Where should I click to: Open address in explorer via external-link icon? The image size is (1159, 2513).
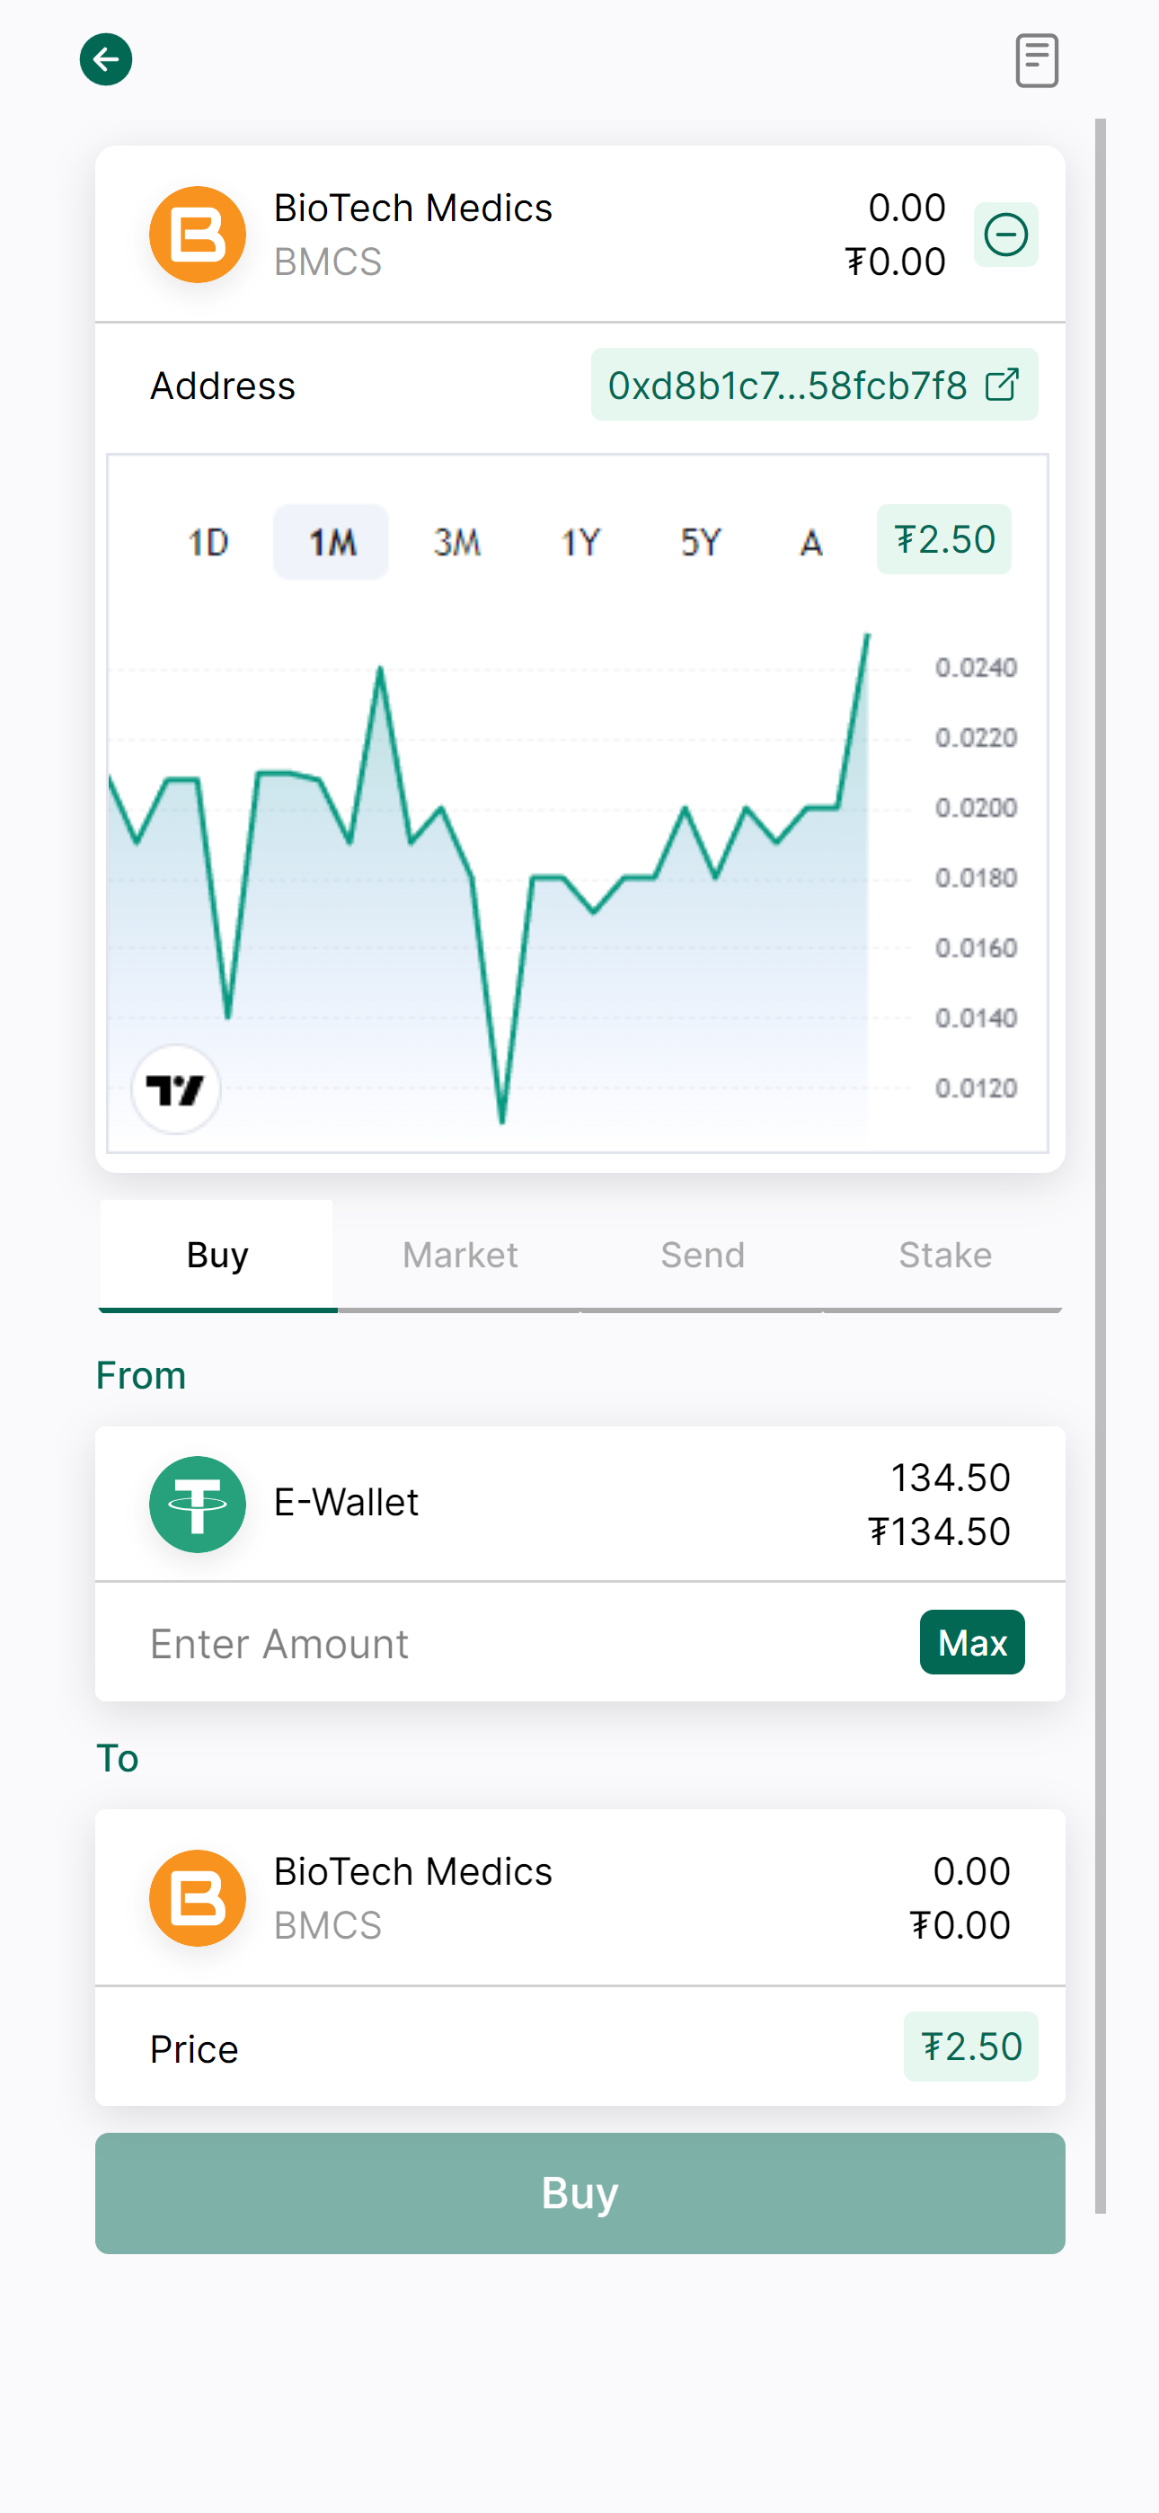tap(1002, 386)
